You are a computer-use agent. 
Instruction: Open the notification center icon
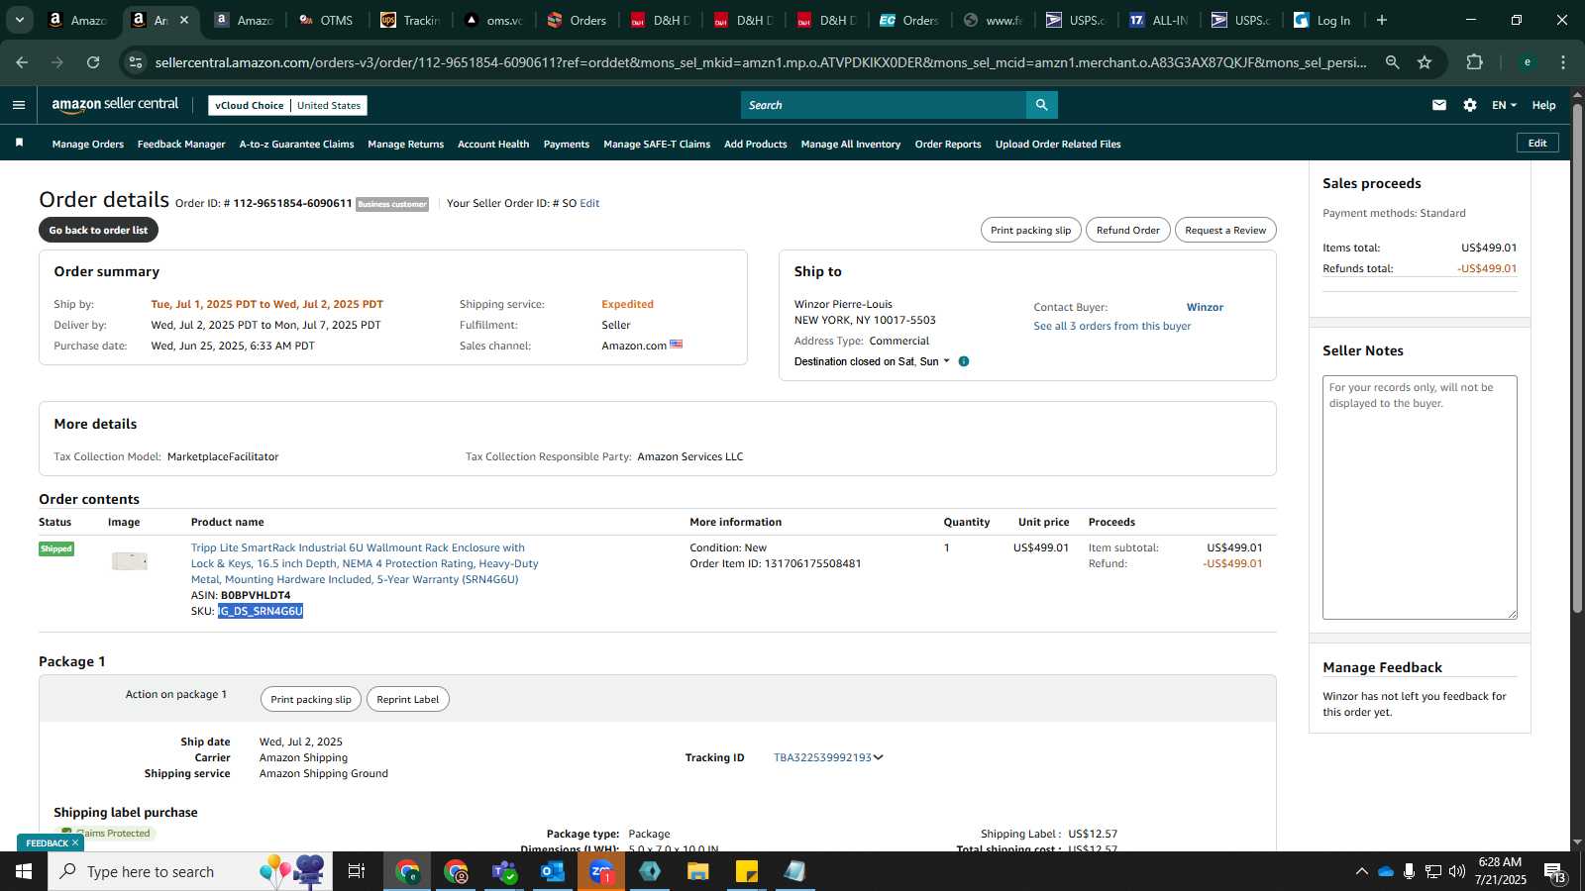[x=1554, y=871]
